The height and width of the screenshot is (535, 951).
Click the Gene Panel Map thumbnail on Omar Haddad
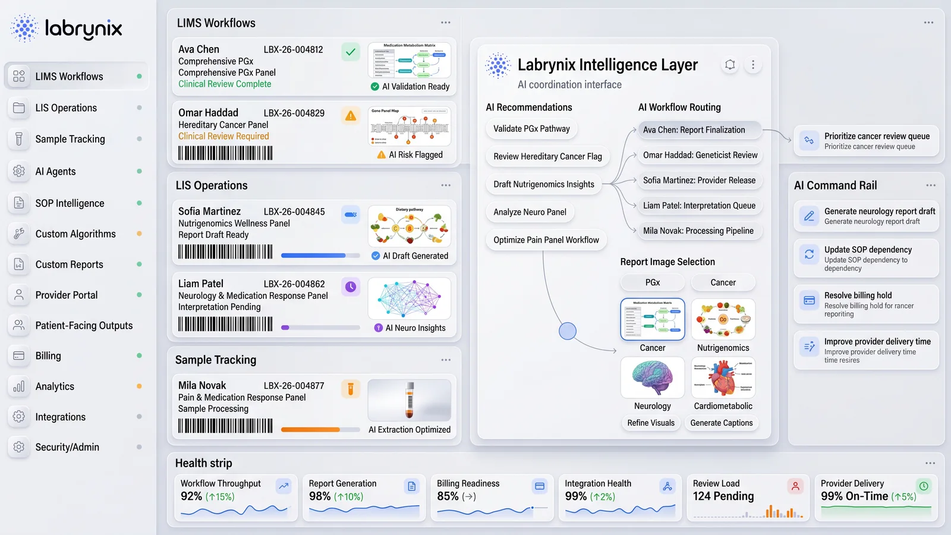coord(410,127)
